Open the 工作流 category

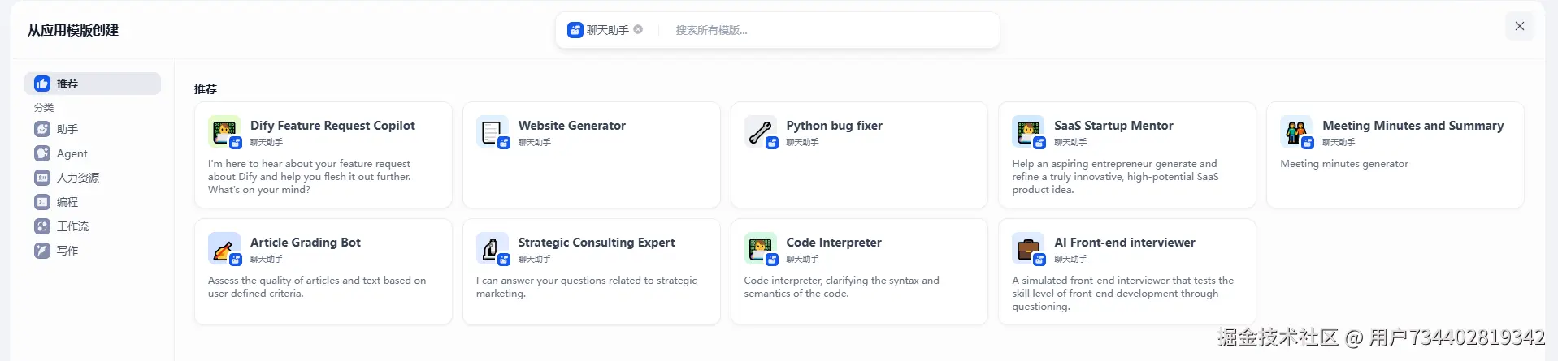(72, 226)
